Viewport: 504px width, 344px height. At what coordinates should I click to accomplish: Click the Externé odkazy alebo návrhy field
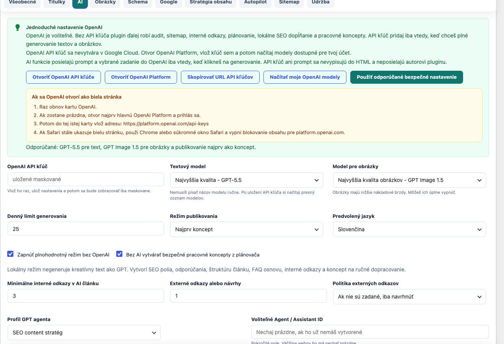[x=249, y=296]
